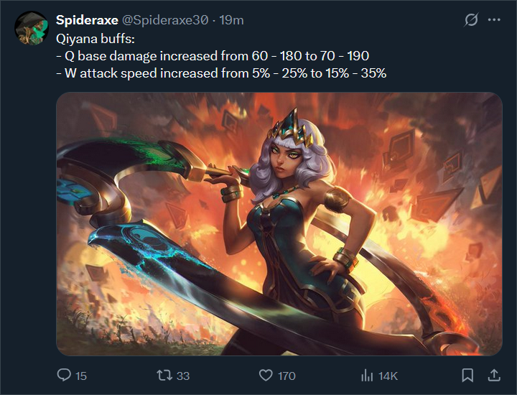
Task: Click the 'Qiyana buffs:' tweet text
Action: (96, 39)
